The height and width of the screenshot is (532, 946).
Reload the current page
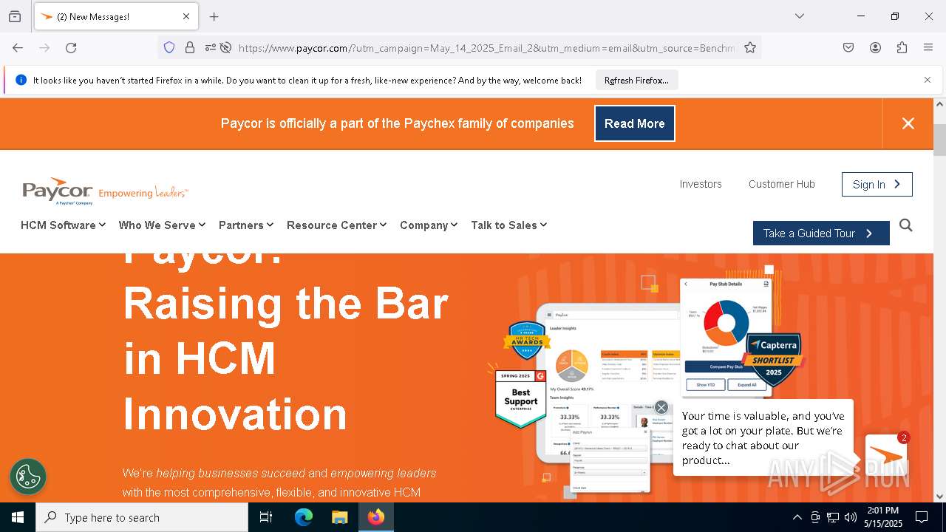(71, 47)
